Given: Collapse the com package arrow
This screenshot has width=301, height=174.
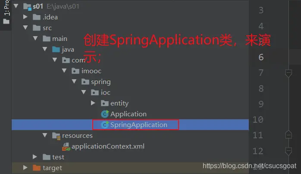Looking at the screenshot, I should coord(55,59).
